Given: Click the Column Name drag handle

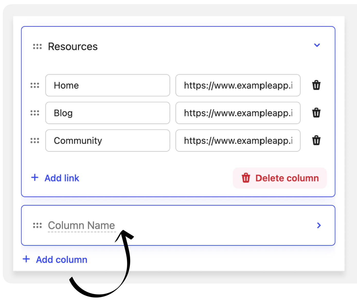Looking at the screenshot, I should point(37,226).
